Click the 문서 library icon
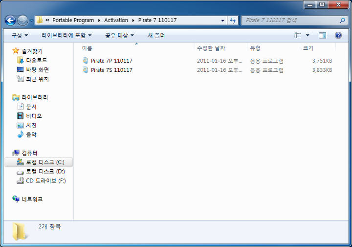 coord(21,107)
